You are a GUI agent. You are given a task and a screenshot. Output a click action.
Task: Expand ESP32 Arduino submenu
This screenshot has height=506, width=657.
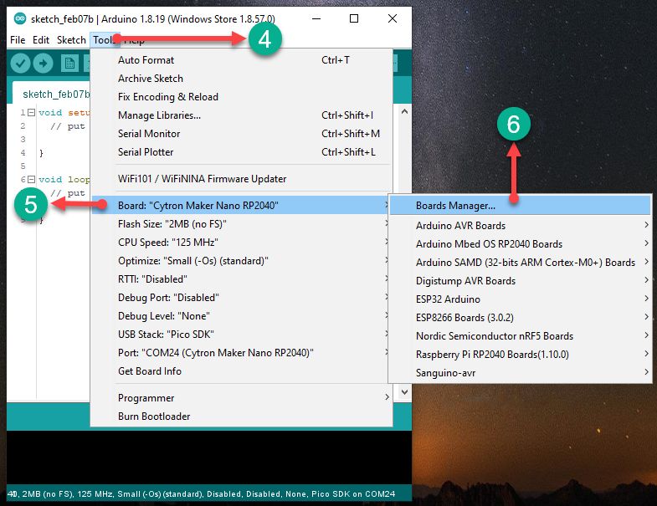click(x=520, y=299)
